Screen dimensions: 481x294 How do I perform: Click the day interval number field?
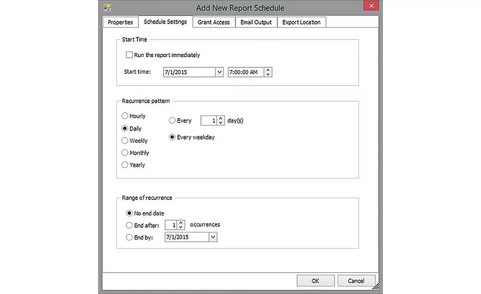tap(208, 121)
